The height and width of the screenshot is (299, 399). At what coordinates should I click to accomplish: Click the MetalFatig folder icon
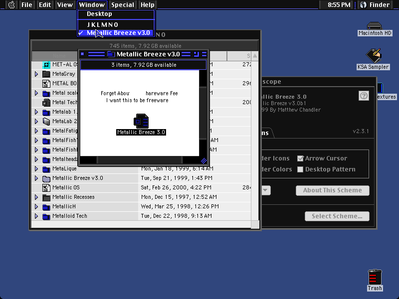(46, 131)
